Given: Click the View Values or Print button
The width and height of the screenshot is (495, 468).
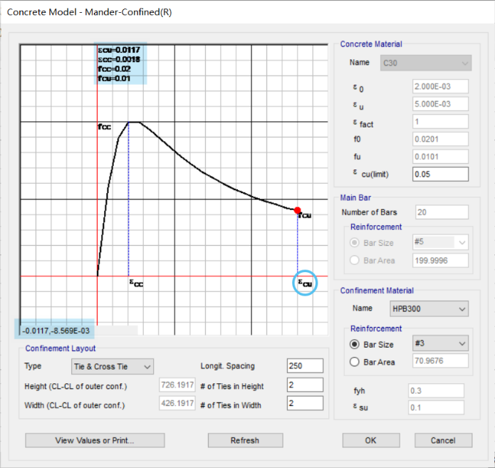Looking at the screenshot, I should 95,440.
